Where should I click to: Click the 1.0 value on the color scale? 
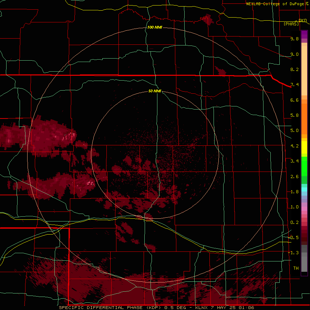pyautogui.click(x=294, y=207)
